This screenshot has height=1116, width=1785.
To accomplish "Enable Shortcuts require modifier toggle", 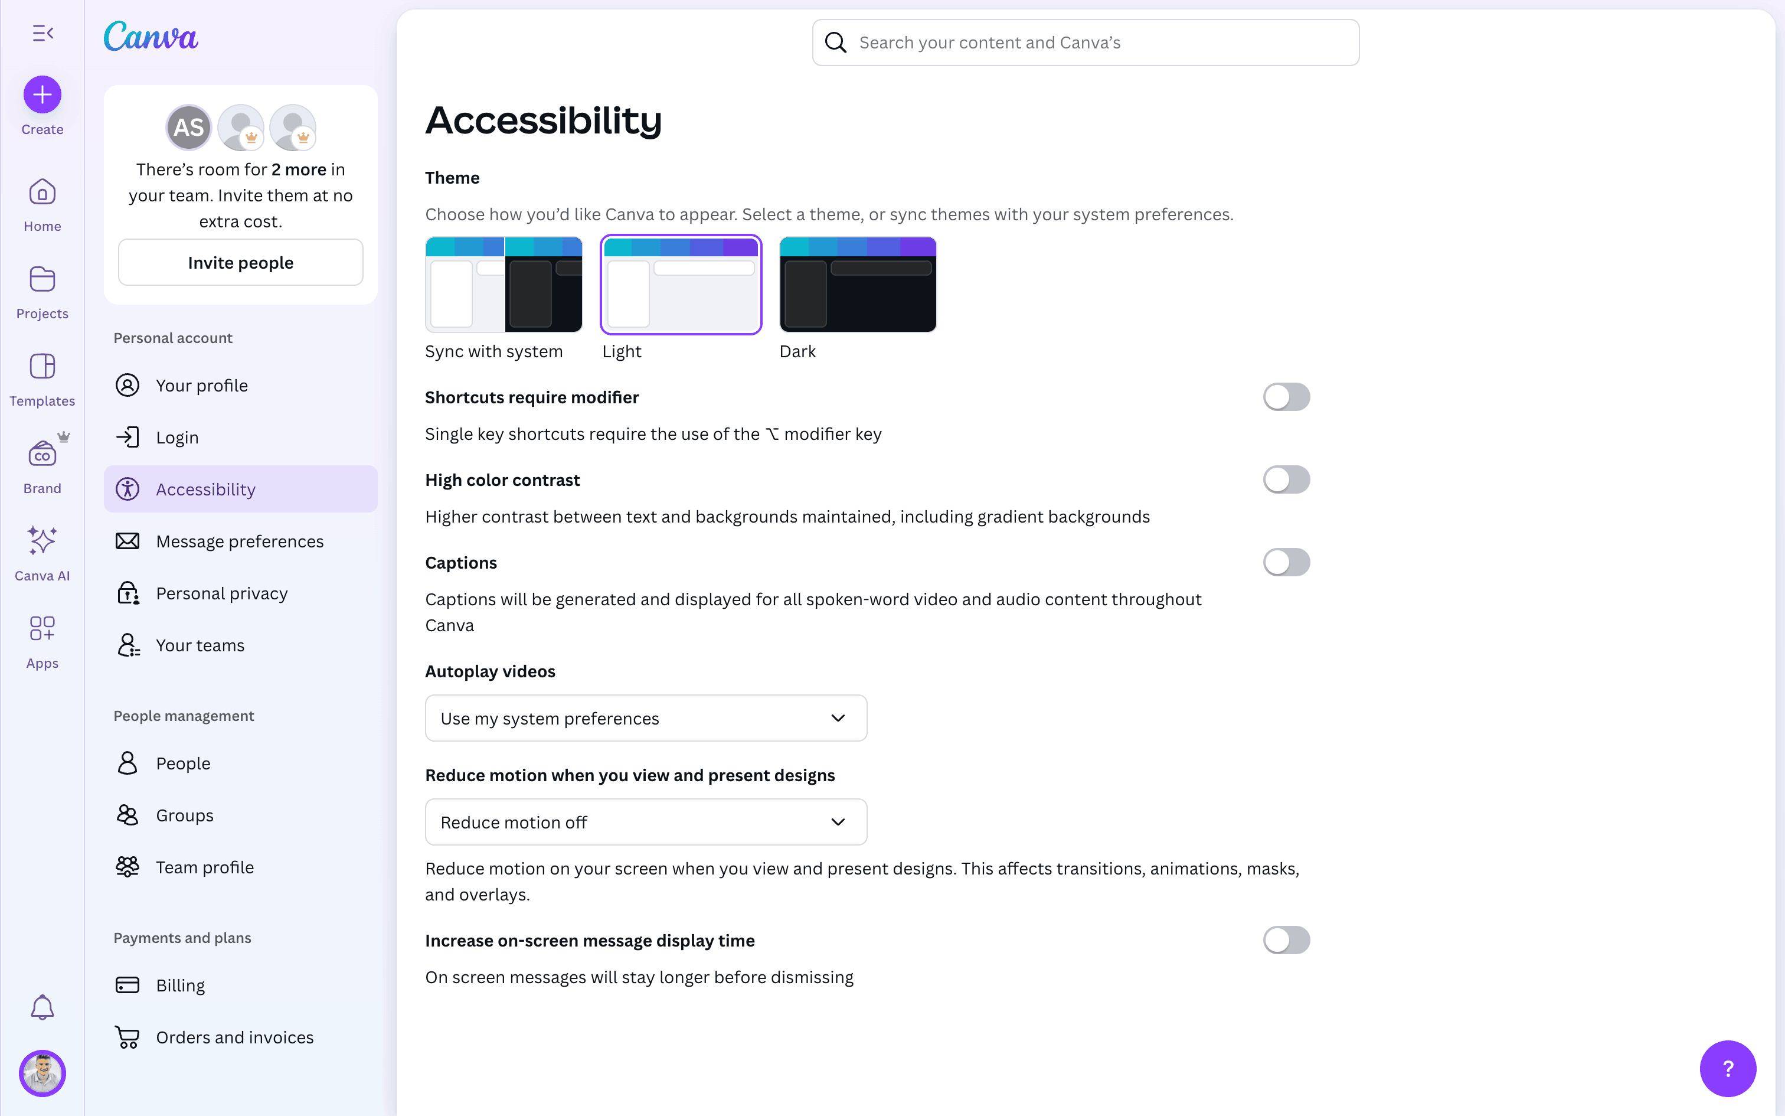I will [x=1286, y=397].
